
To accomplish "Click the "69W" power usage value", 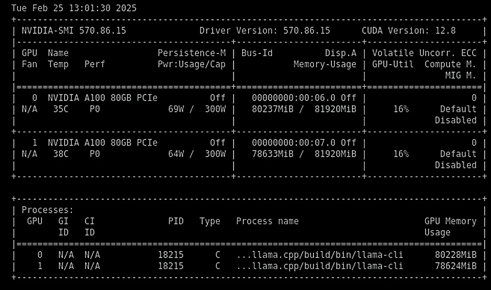I will coord(176,109).
